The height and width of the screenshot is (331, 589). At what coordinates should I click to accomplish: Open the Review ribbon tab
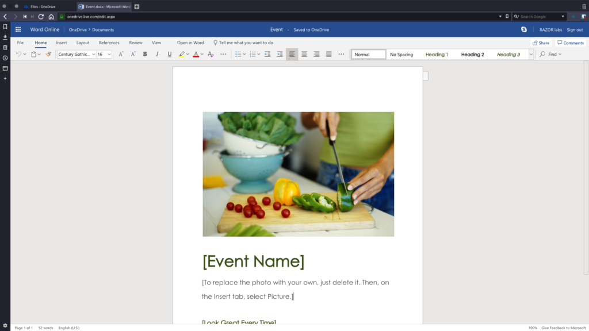(135, 43)
